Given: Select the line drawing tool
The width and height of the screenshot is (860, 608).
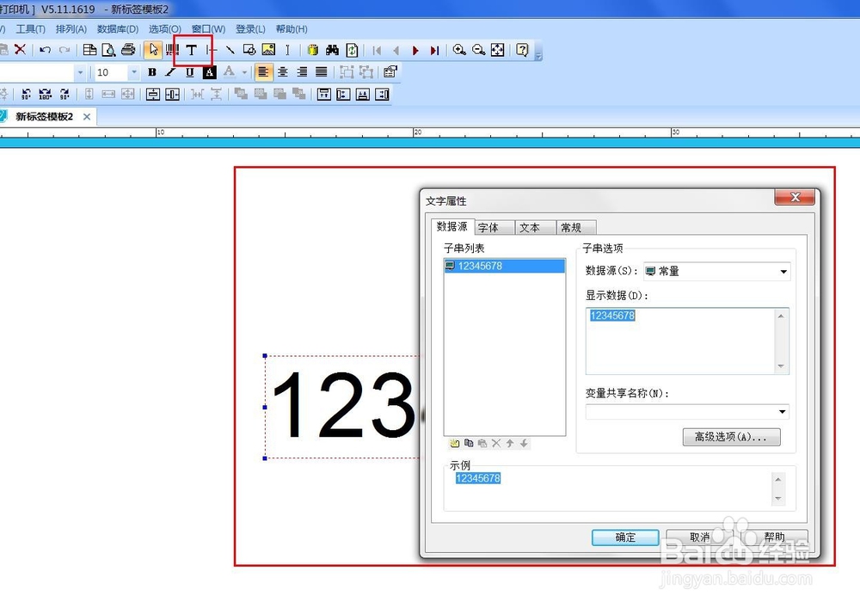Looking at the screenshot, I should tap(229, 50).
